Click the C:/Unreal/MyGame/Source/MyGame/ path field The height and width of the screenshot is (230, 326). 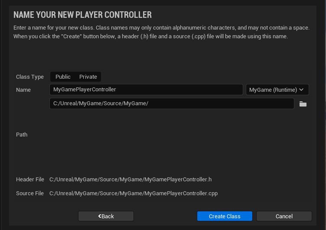(x=172, y=103)
